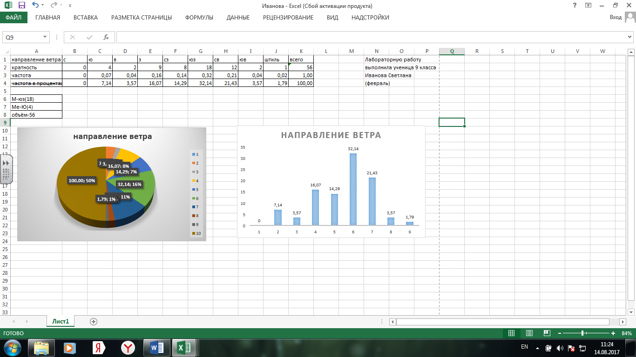The image size is (636, 357).
Task: Click inside the formula bar input
Action: coord(371,37)
